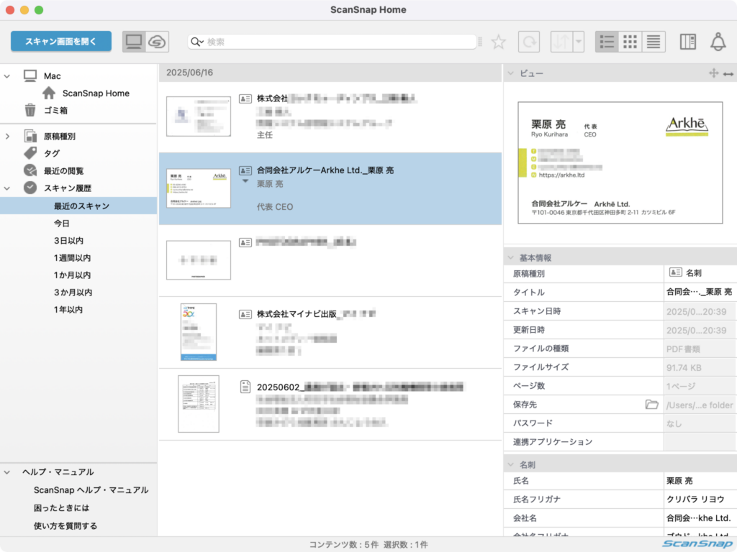Viewport: 737px width, 552px height.
Task: Open the sort dropdown arrow
Action: pos(579,42)
